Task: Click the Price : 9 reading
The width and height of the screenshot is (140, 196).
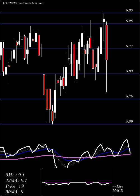Action: (x=15, y=186)
